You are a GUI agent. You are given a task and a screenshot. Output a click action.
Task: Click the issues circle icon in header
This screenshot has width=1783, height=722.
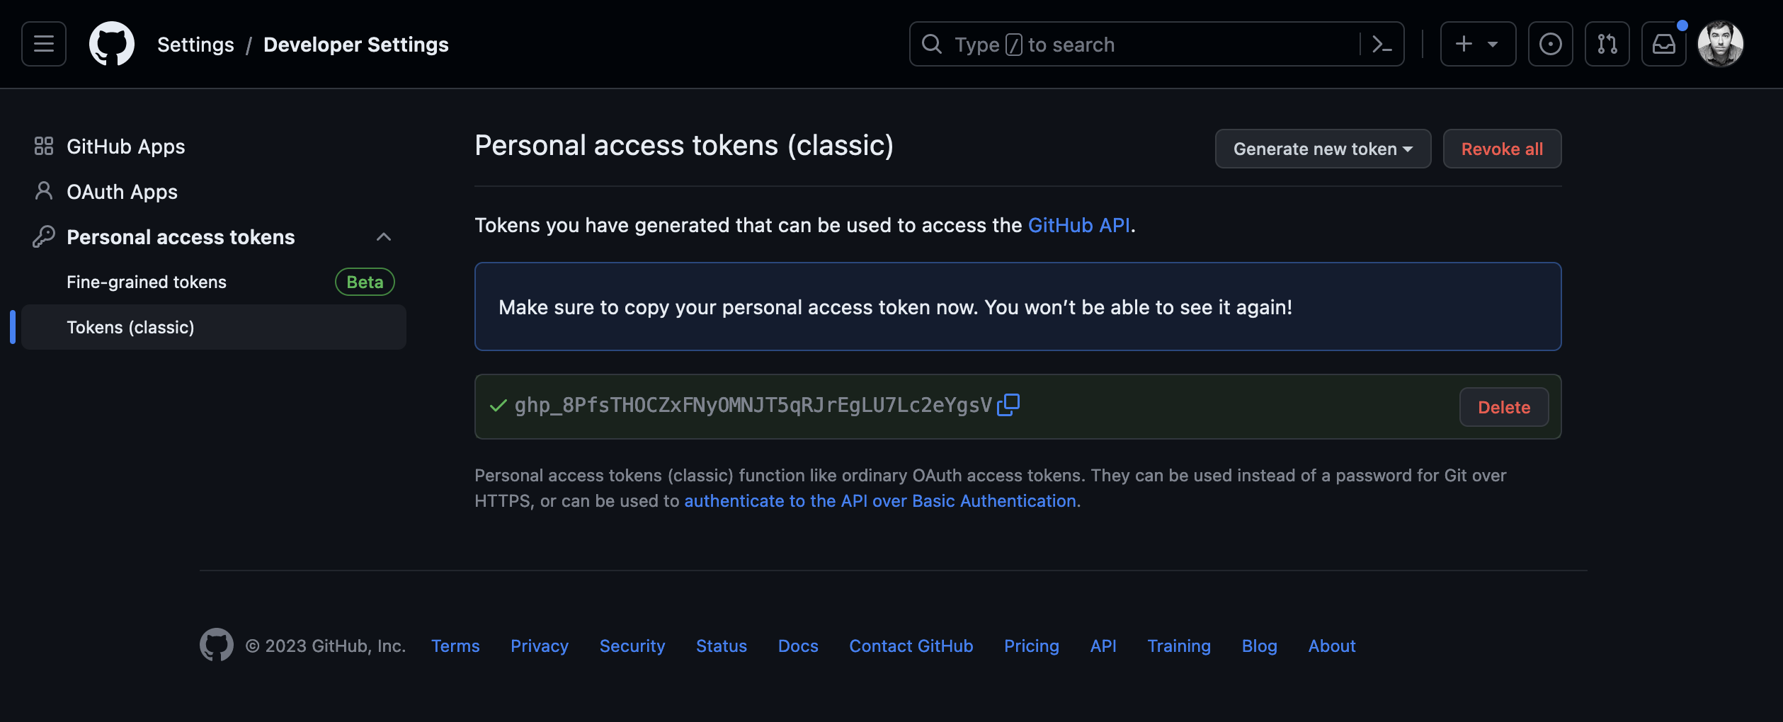pyautogui.click(x=1550, y=44)
